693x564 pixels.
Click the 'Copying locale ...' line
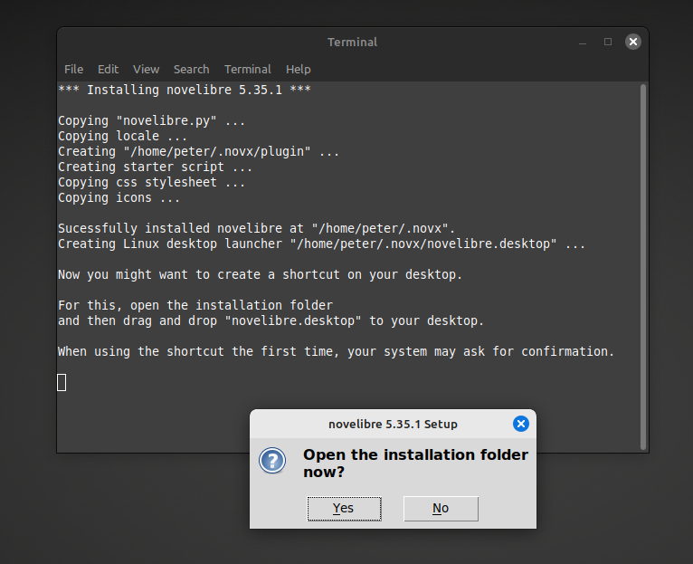(x=122, y=136)
